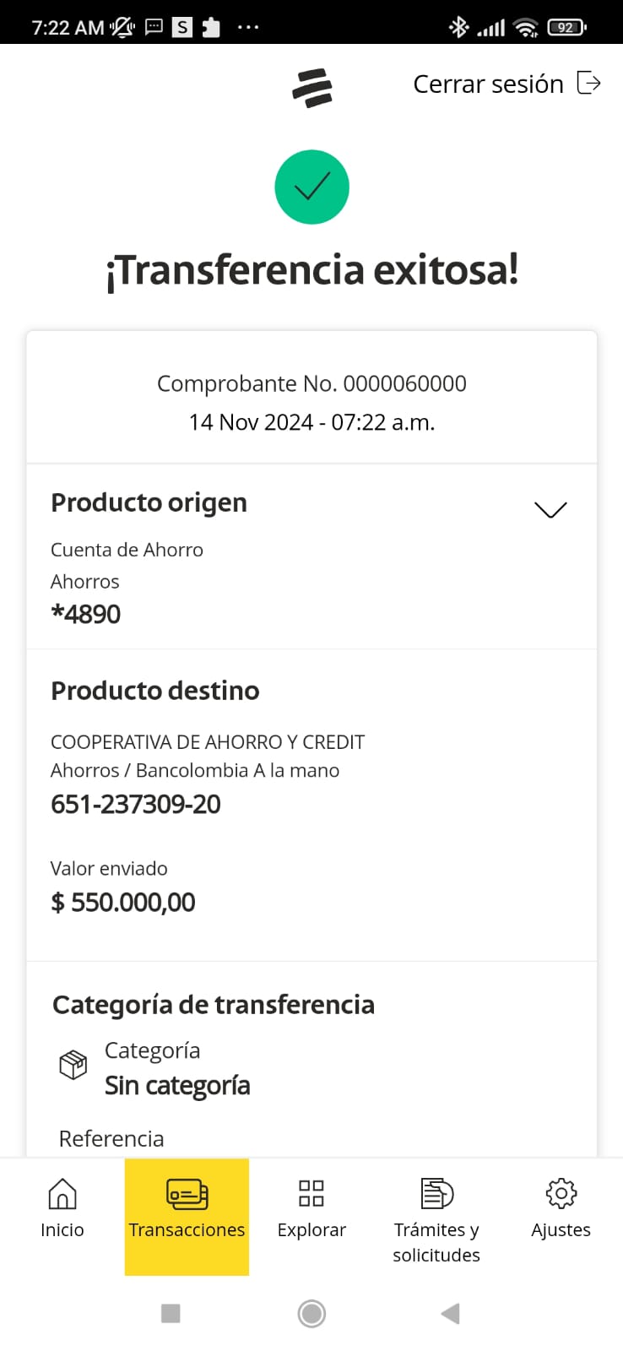Open Ajustes gear icon

(561, 1194)
